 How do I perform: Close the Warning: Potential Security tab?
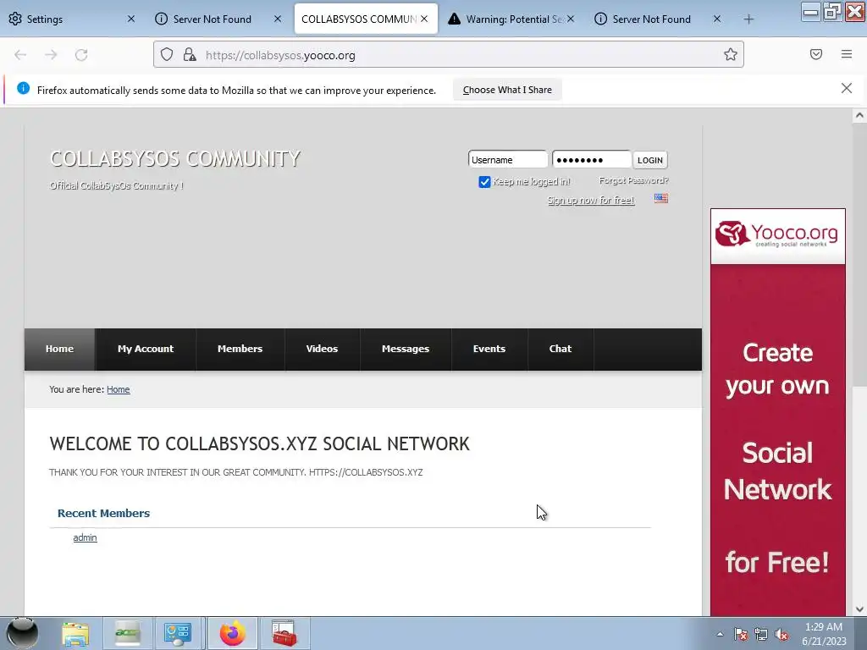click(571, 19)
